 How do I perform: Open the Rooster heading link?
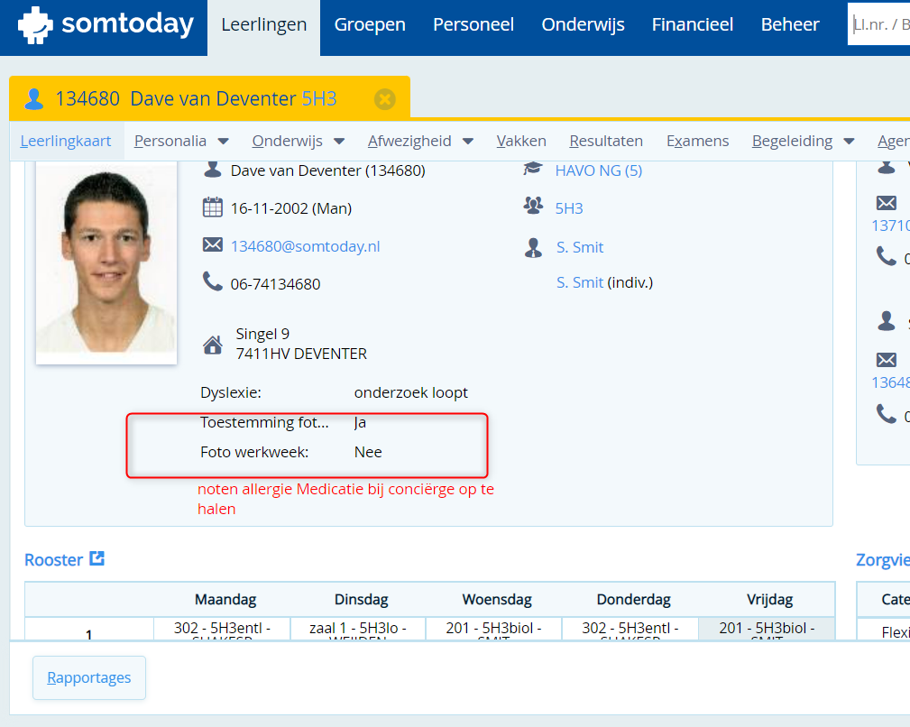pos(54,560)
